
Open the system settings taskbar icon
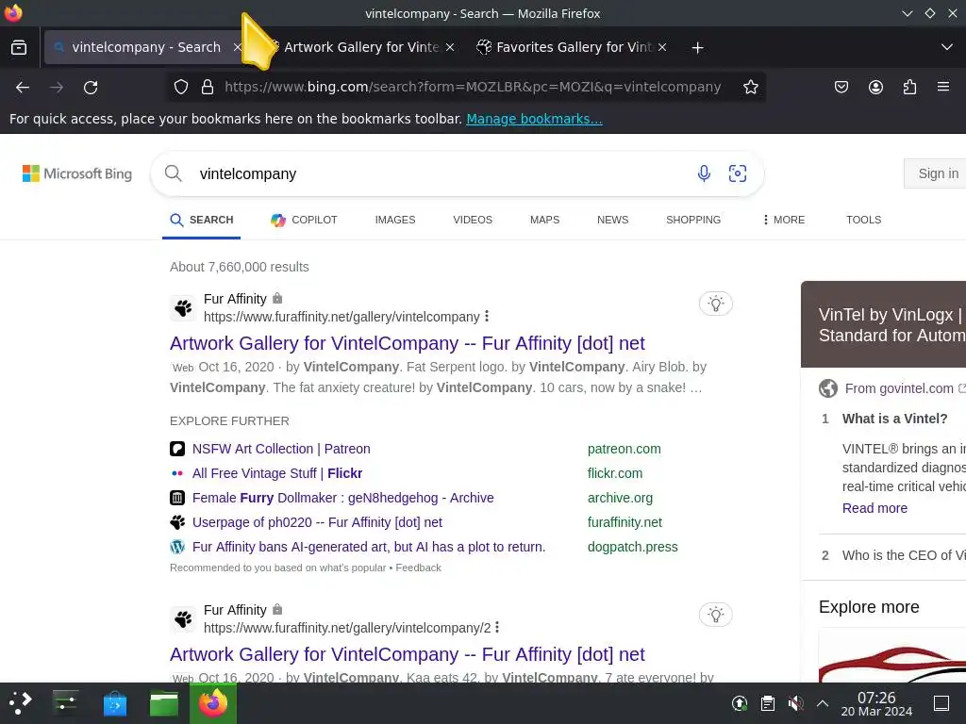coord(65,703)
